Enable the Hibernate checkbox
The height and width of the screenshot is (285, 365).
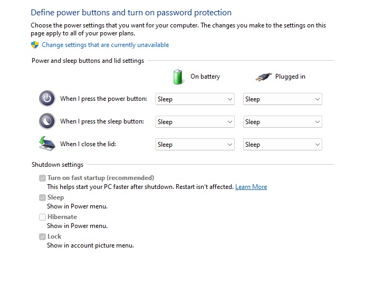point(42,217)
